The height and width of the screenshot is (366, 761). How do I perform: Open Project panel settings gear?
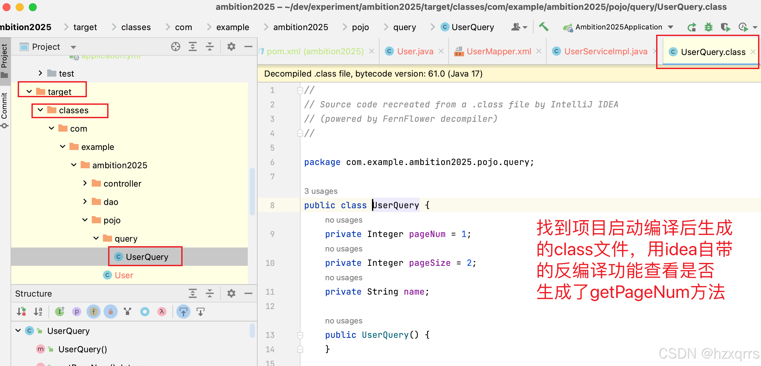coord(231,47)
